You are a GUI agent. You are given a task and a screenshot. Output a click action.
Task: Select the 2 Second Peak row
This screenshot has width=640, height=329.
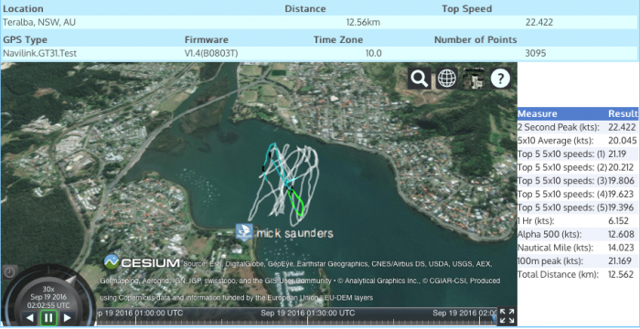pyautogui.click(x=578, y=127)
